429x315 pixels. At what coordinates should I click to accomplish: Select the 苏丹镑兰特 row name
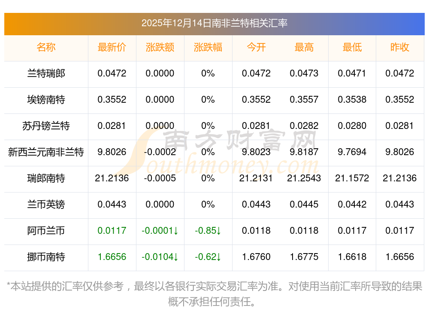click(x=46, y=126)
